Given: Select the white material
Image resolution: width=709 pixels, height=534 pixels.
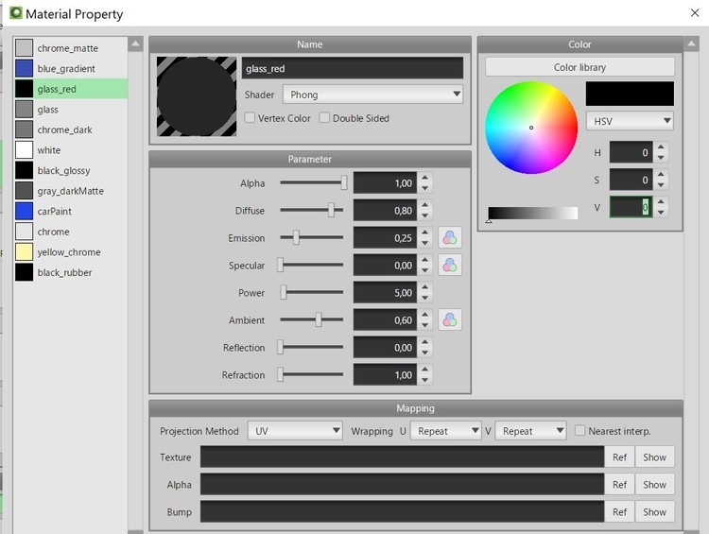Looking at the screenshot, I should pyautogui.click(x=71, y=149).
